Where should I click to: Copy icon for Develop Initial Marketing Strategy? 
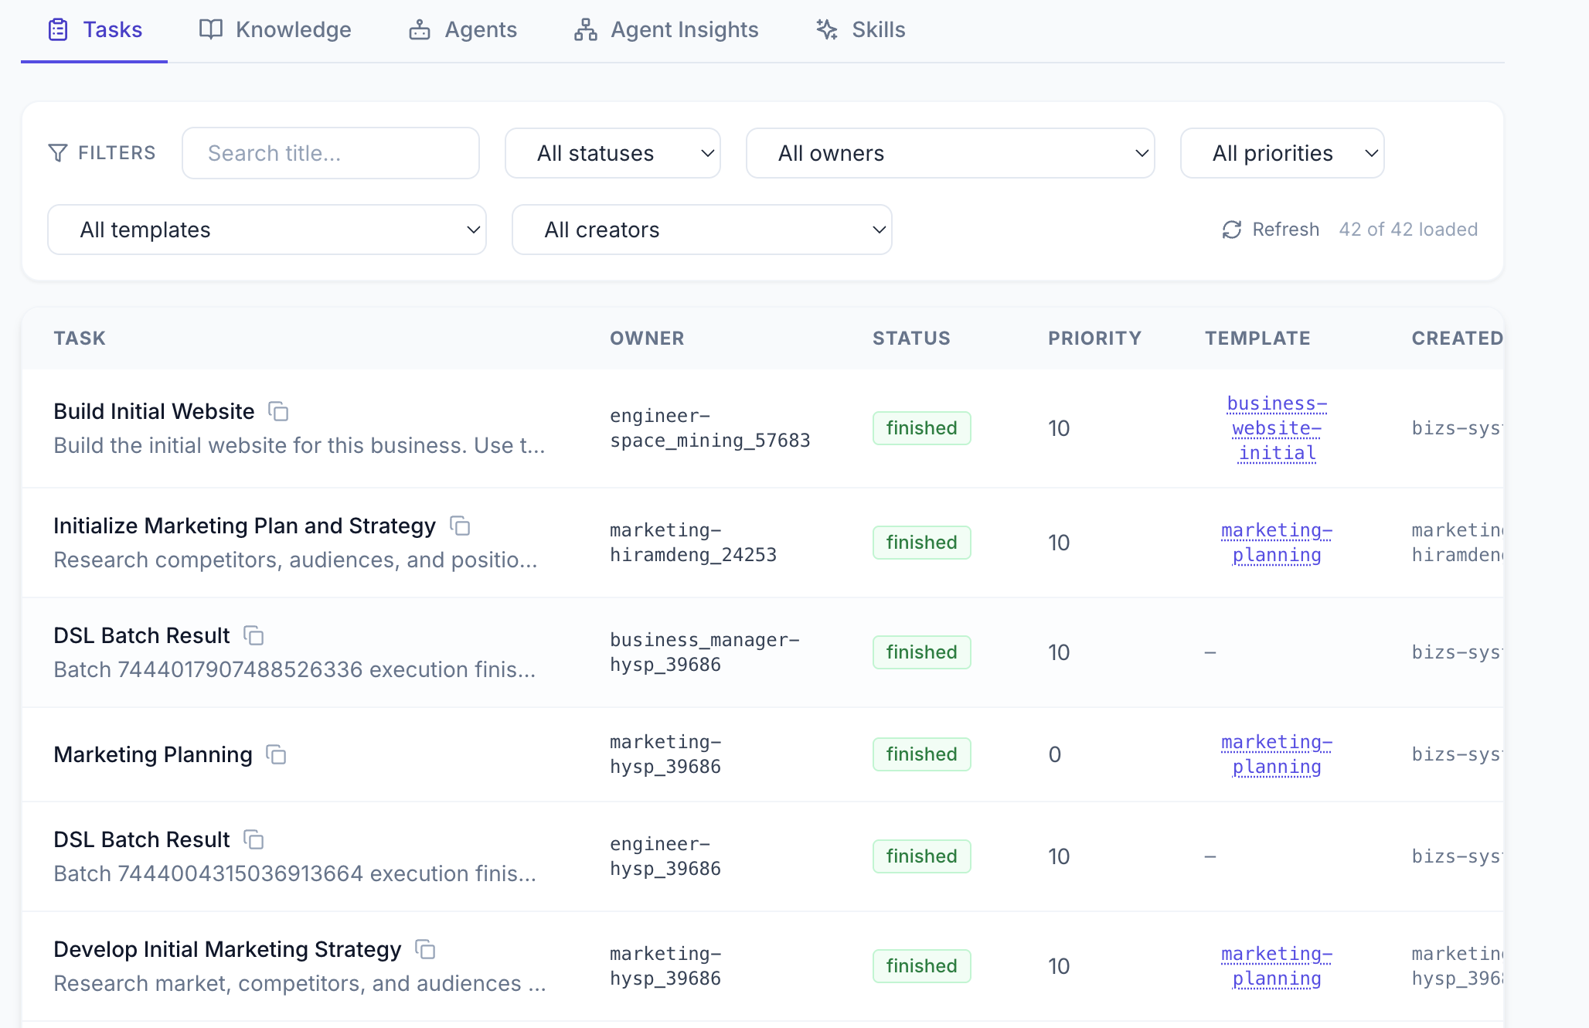click(425, 949)
